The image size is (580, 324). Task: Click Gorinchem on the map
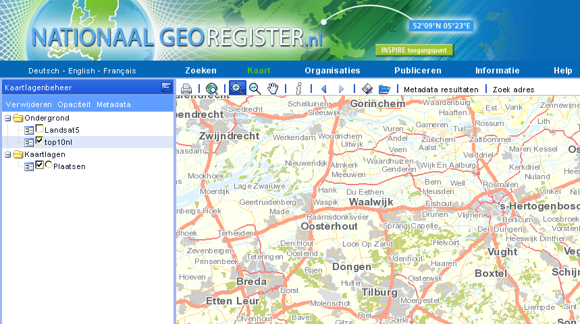tap(377, 104)
